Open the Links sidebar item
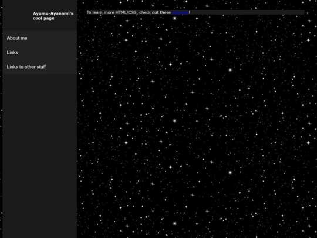This screenshot has height=238, width=317. [x=40, y=53]
